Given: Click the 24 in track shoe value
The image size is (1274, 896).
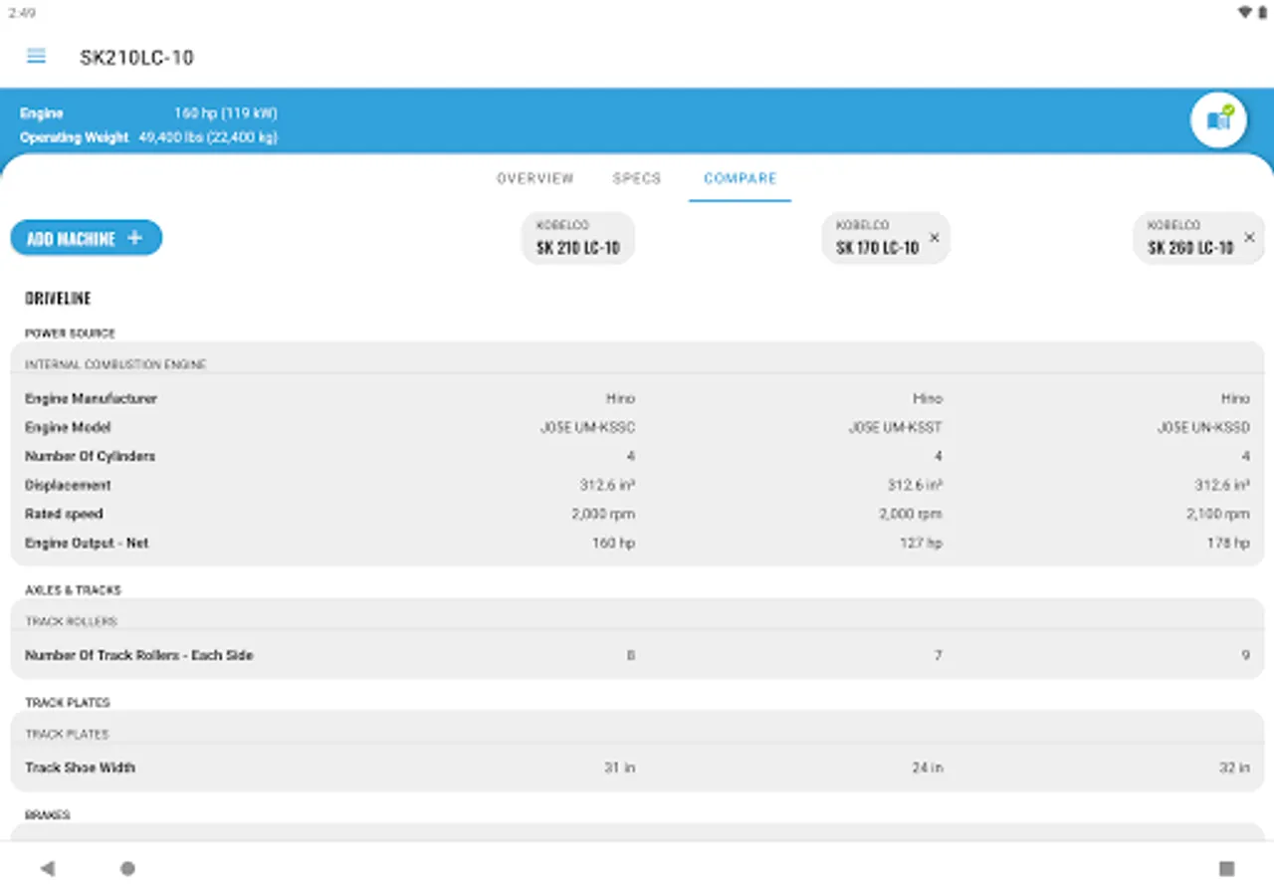Looking at the screenshot, I should point(928,768).
